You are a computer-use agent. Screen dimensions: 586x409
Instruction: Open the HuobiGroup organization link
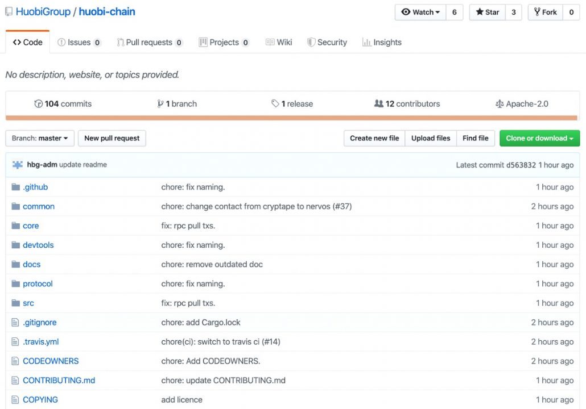tap(43, 11)
